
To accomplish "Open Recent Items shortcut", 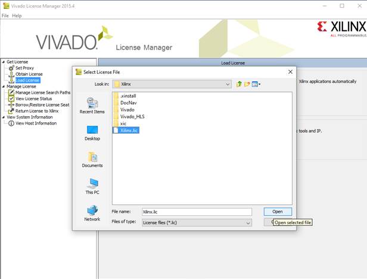I will tap(92, 106).
